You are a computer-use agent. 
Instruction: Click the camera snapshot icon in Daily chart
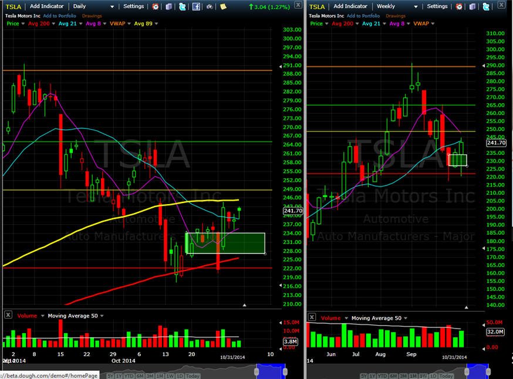coord(210,6)
